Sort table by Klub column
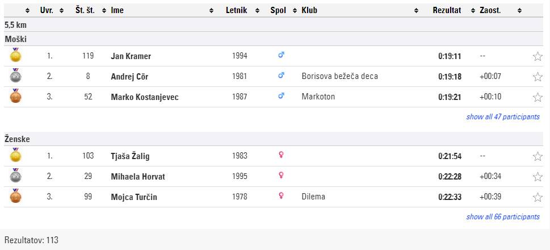This screenshot has height=250, width=550. (309, 10)
